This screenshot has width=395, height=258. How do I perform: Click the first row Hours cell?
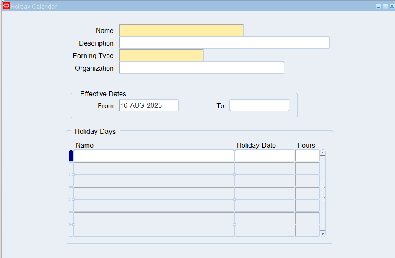(307, 156)
